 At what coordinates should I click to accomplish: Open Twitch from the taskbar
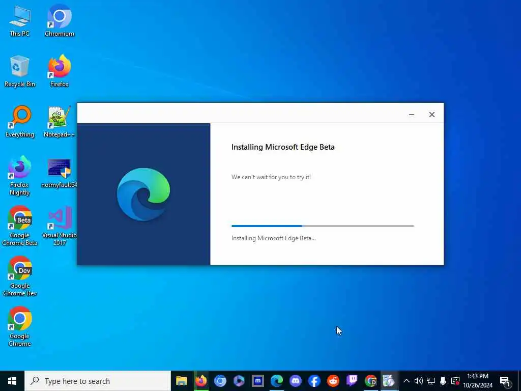tap(352, 381)
